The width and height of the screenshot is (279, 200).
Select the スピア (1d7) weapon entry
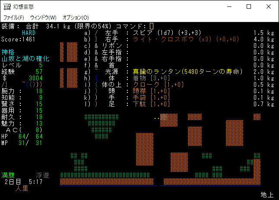tap(165, 33)
